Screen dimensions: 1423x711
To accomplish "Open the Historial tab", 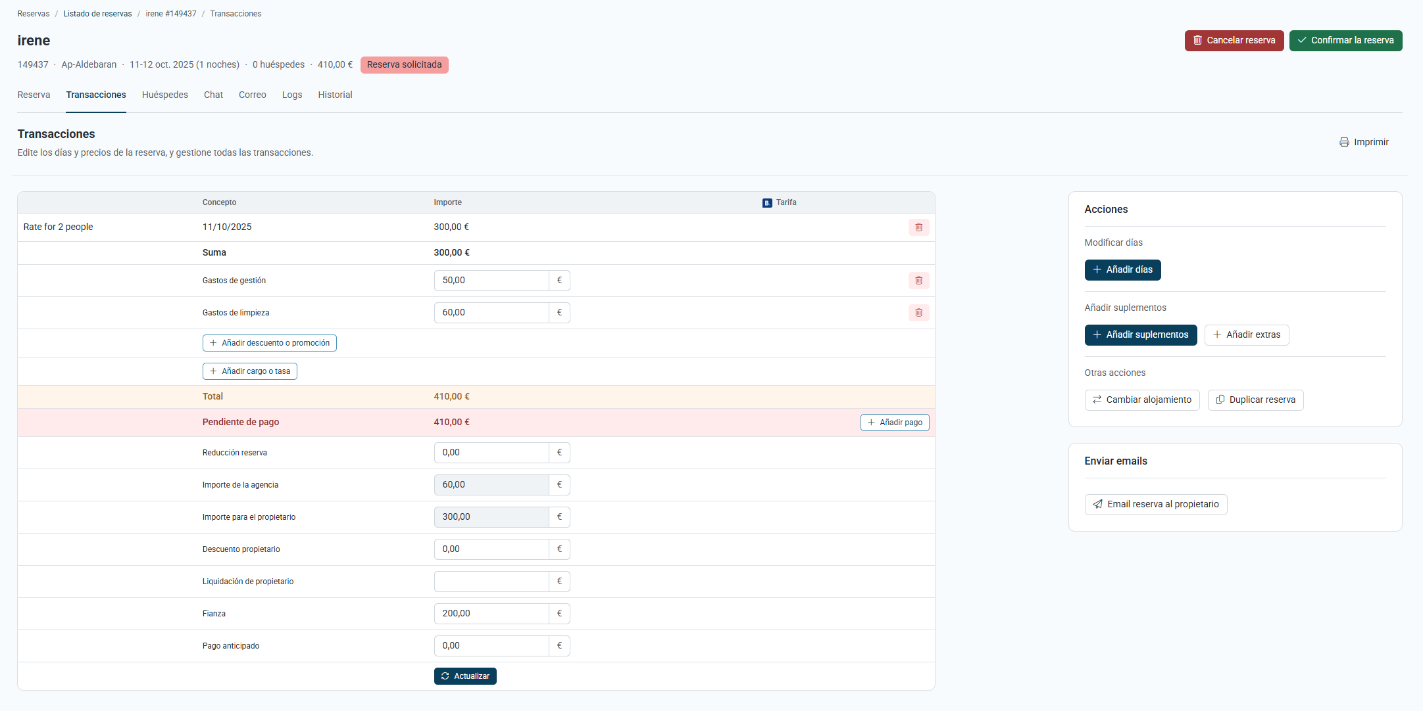I will click(x=335, y=95).
